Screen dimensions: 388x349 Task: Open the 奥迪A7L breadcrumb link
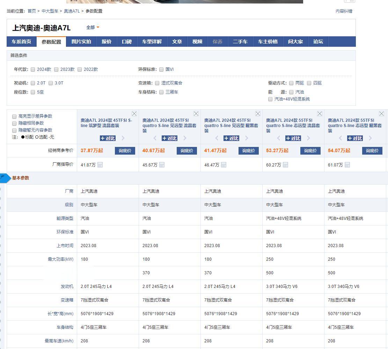pyautogui.click(x=72, y=11)
